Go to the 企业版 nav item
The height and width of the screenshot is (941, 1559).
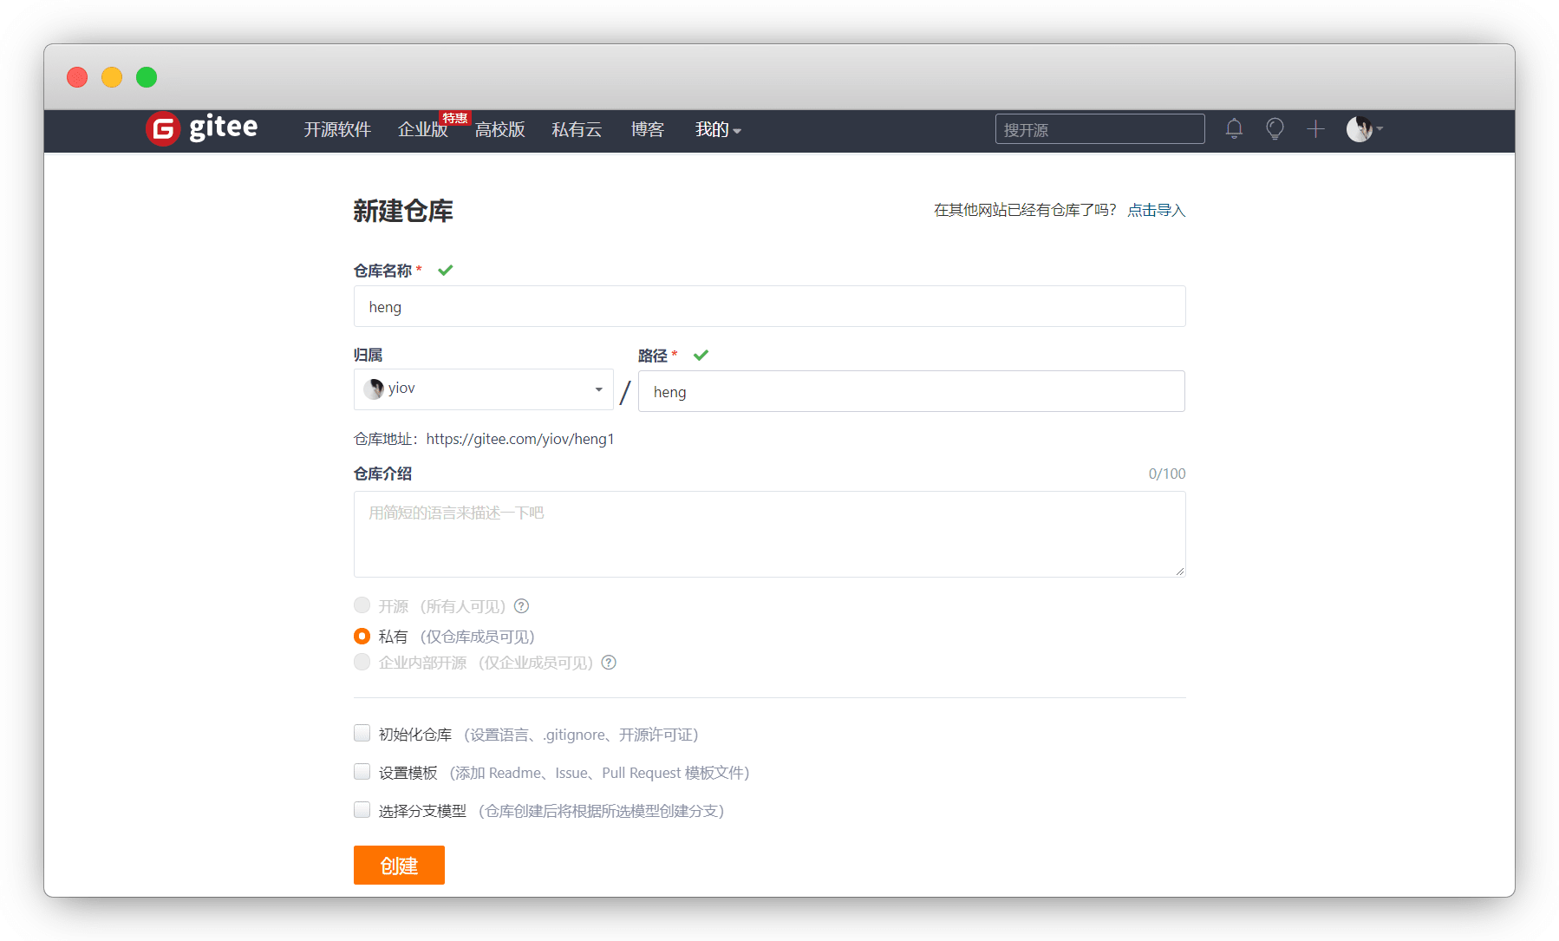(x=422, y=130)
